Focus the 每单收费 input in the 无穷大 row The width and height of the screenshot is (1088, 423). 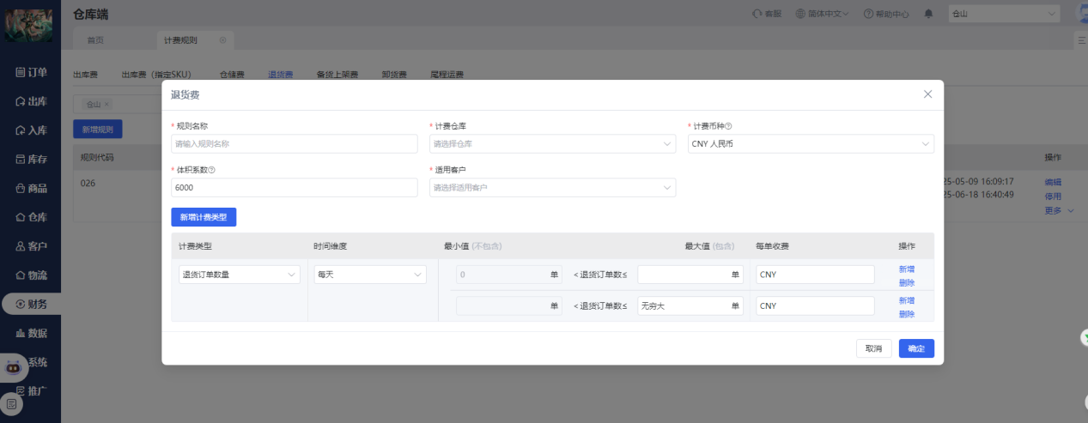click(815, 306)
